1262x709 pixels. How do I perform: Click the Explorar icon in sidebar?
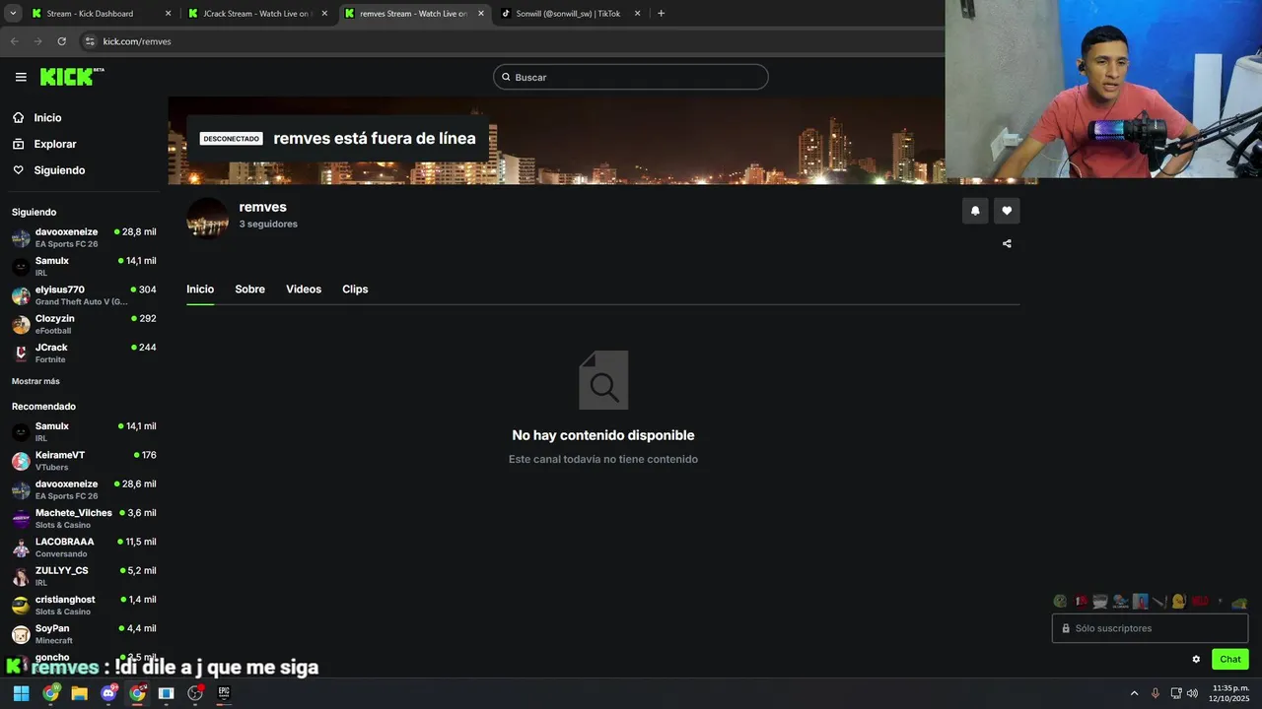click(19, 144)
